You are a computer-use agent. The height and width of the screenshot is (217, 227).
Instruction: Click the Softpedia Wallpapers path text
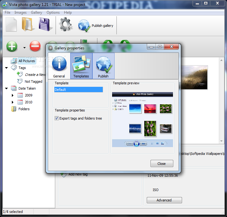point(203,154)
